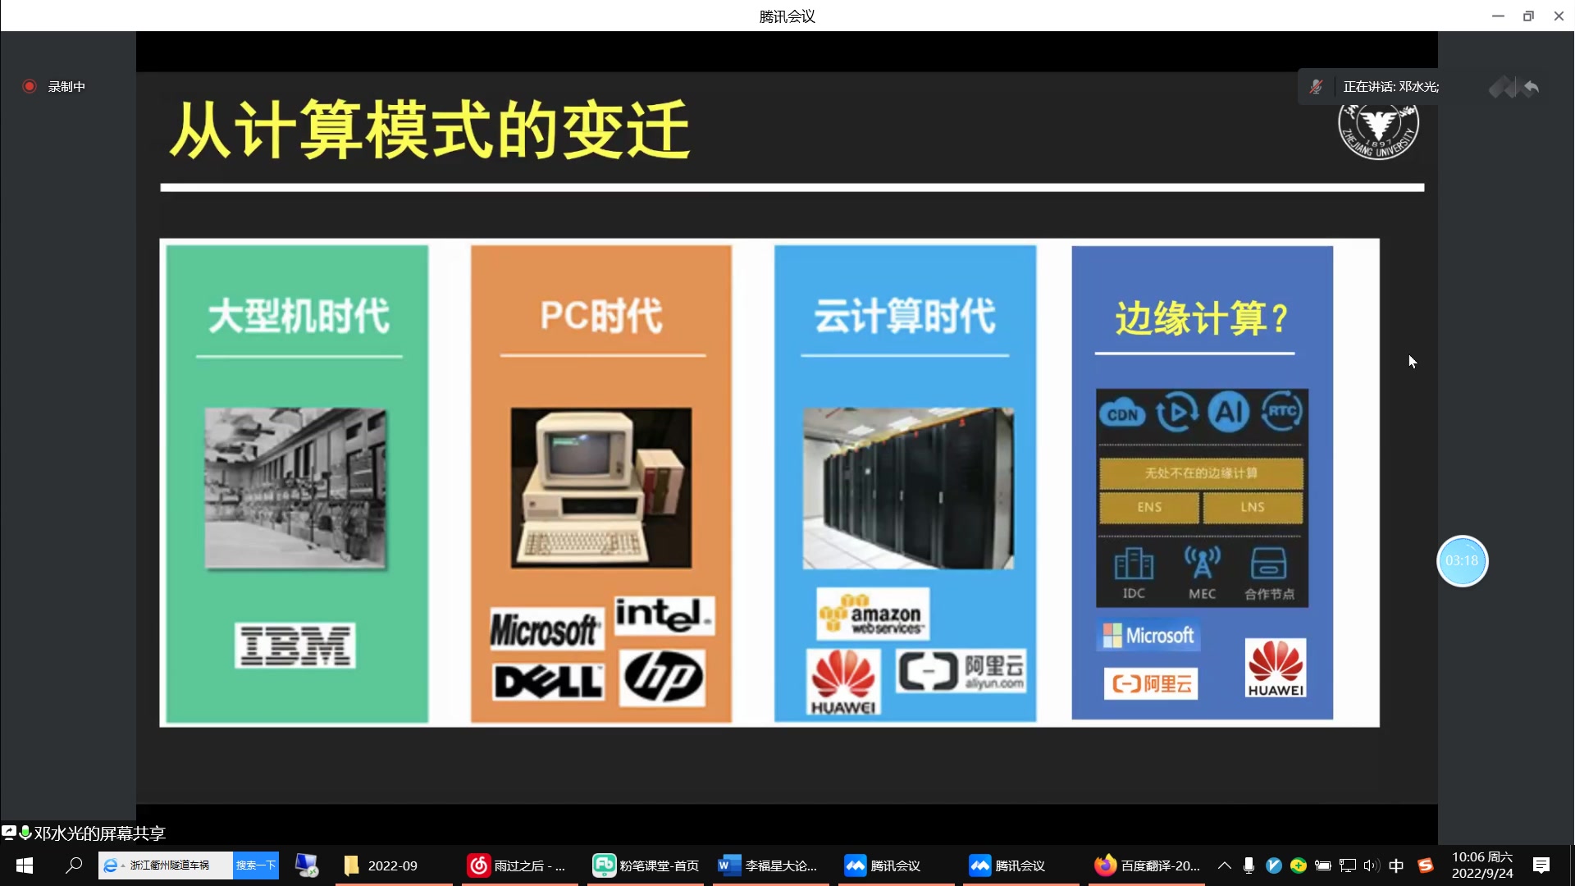Switch to the second 腾讯会议 taskbar item
Viewport: 1575px width, 886px height.
click(1021, 865)
